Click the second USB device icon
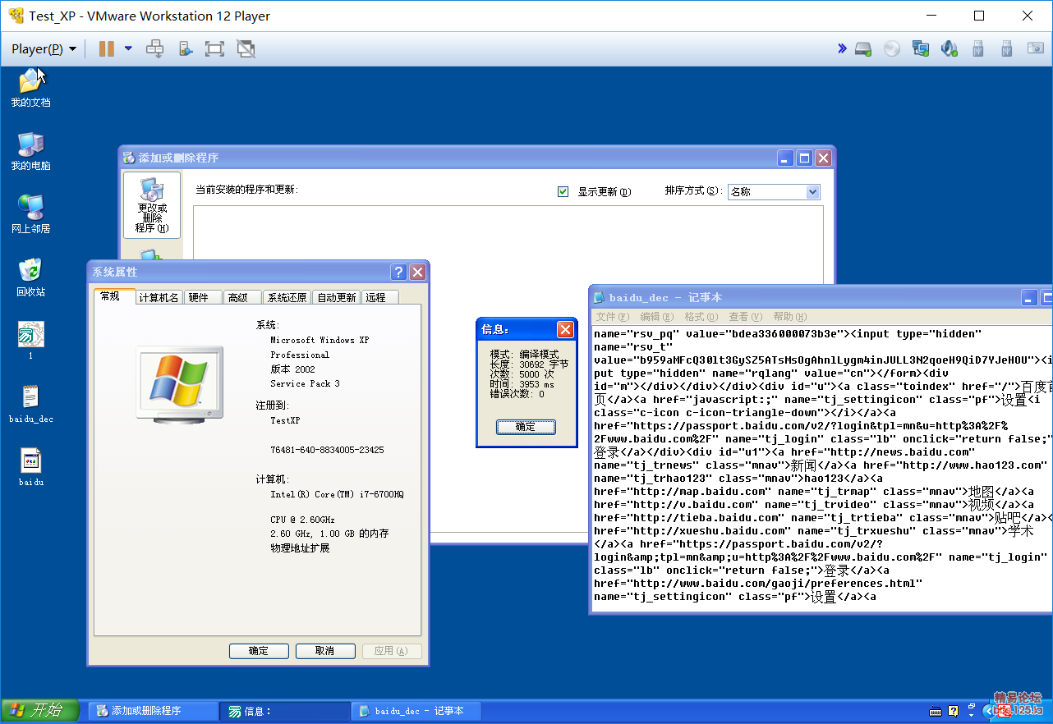Image resolution: width=1053 pixels, height=724 pixels. (1006, 49)
